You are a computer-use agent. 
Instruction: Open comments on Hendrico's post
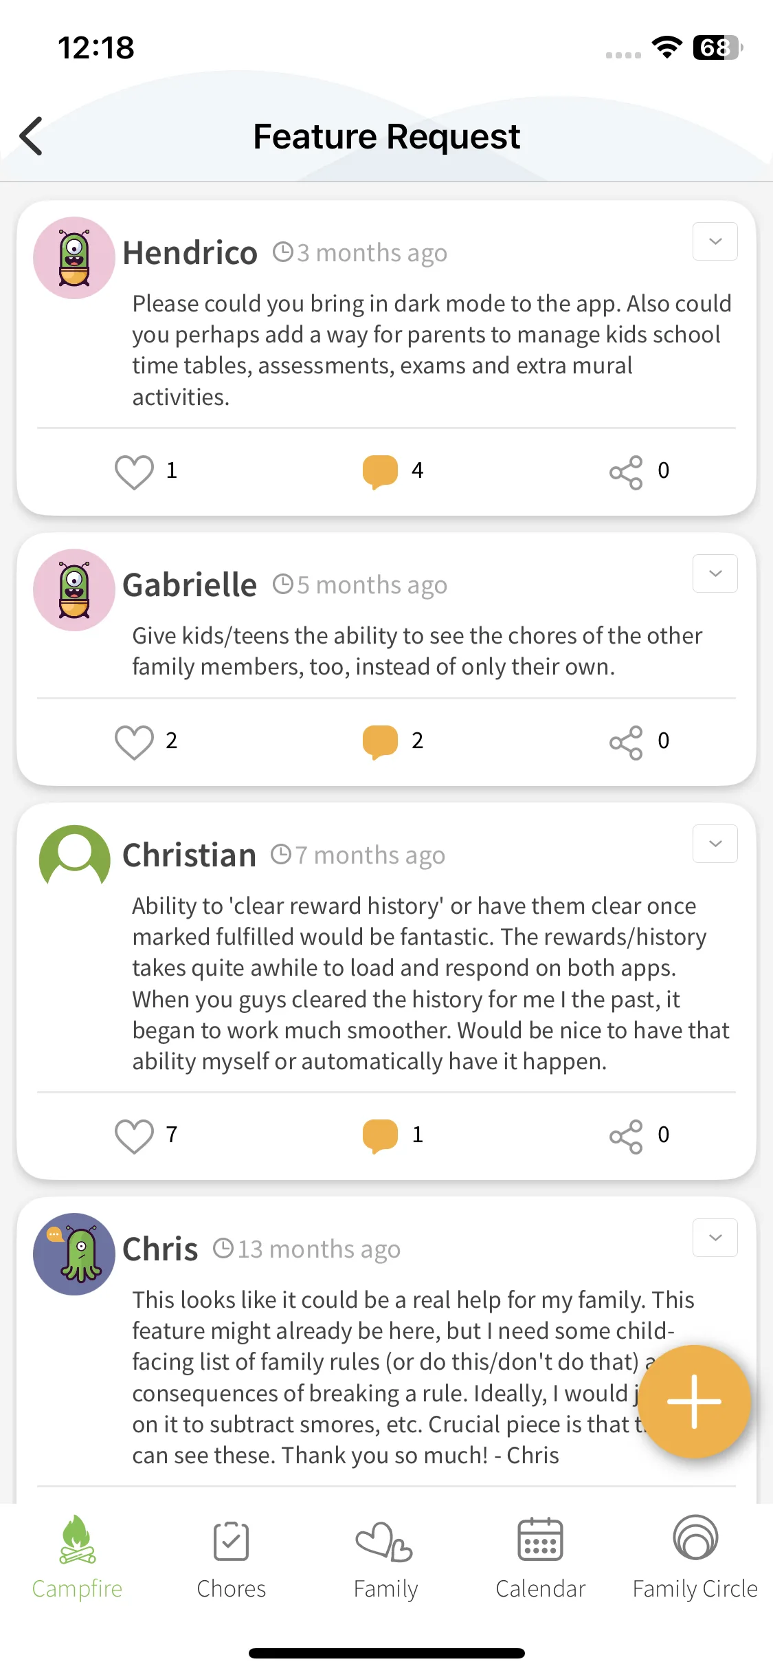point(380,472)
